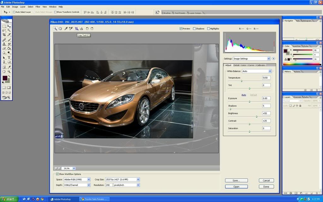Select the Zoom tool in Camera Raw toolbar
This screenshot has width=323, height=202.
click(x=55, y=28)
